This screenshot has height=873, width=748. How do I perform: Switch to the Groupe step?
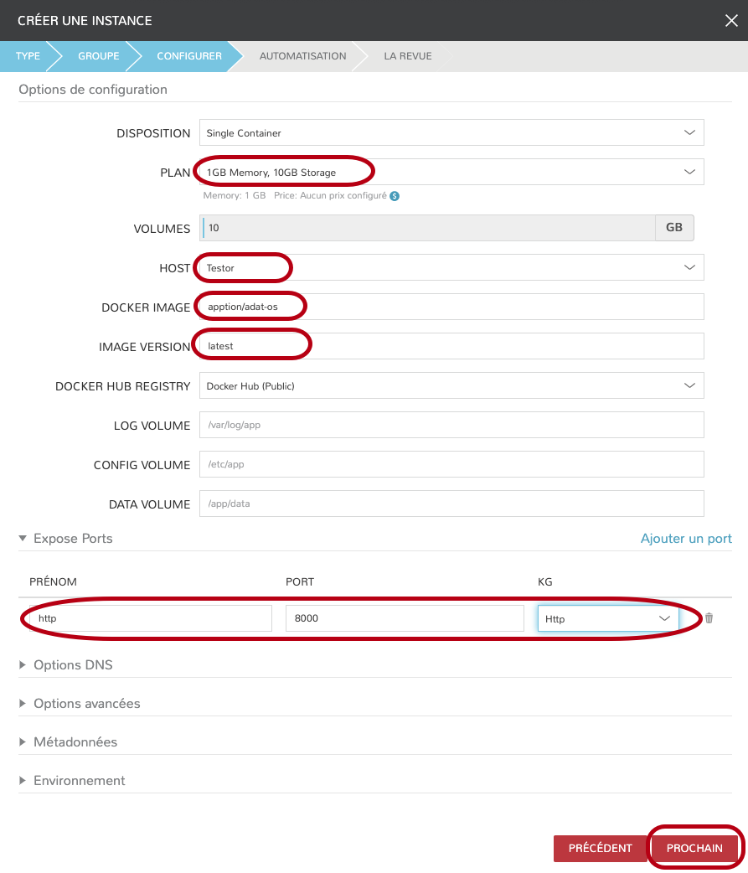[x=98, y=56]
